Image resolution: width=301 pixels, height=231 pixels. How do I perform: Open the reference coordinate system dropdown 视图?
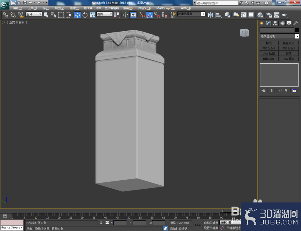point(104,14)
